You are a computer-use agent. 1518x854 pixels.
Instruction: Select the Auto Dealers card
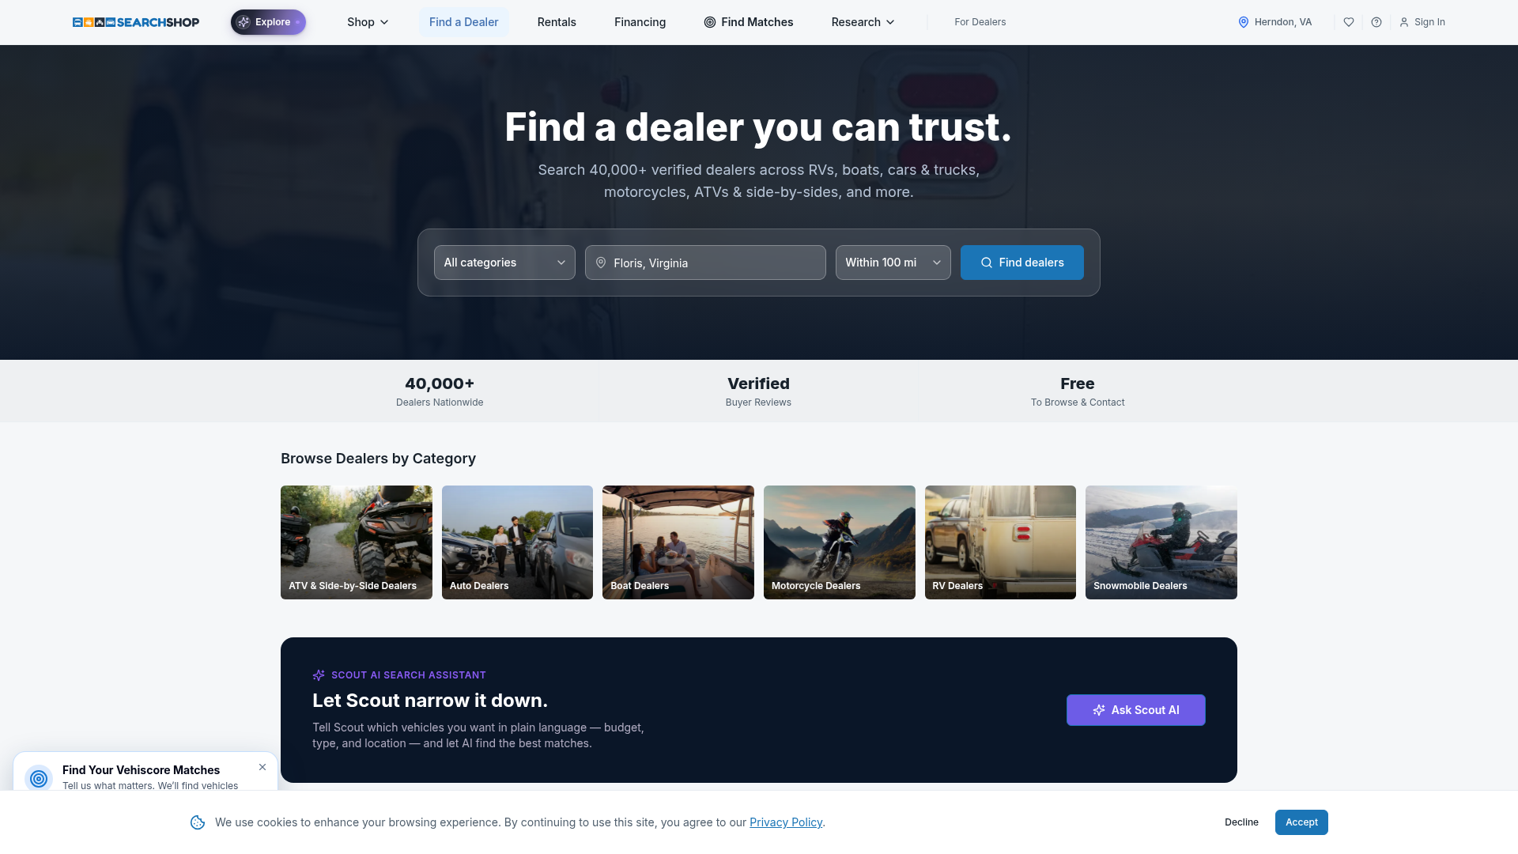tap(517, 542)
